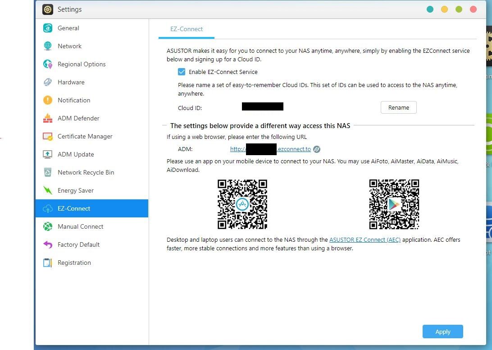Open Certificate Manager section
This screenshot has width=492, height=350.
point(92,136)
